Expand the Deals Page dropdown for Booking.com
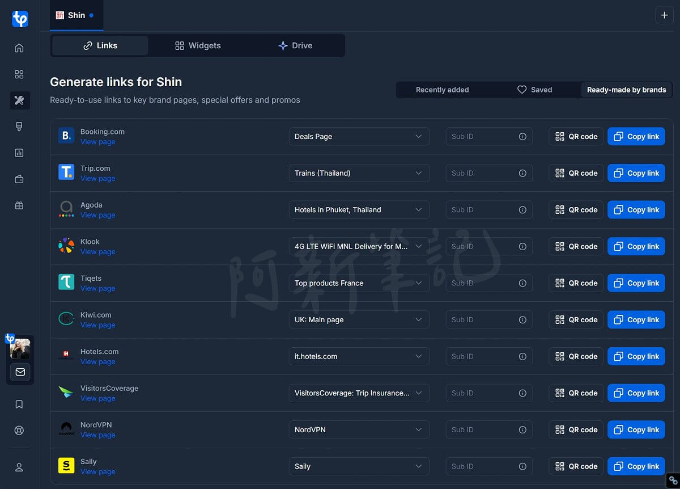Image resolution: width=680 pixels, height=489 pixels. pyautogui.click(x=359, y=137)
